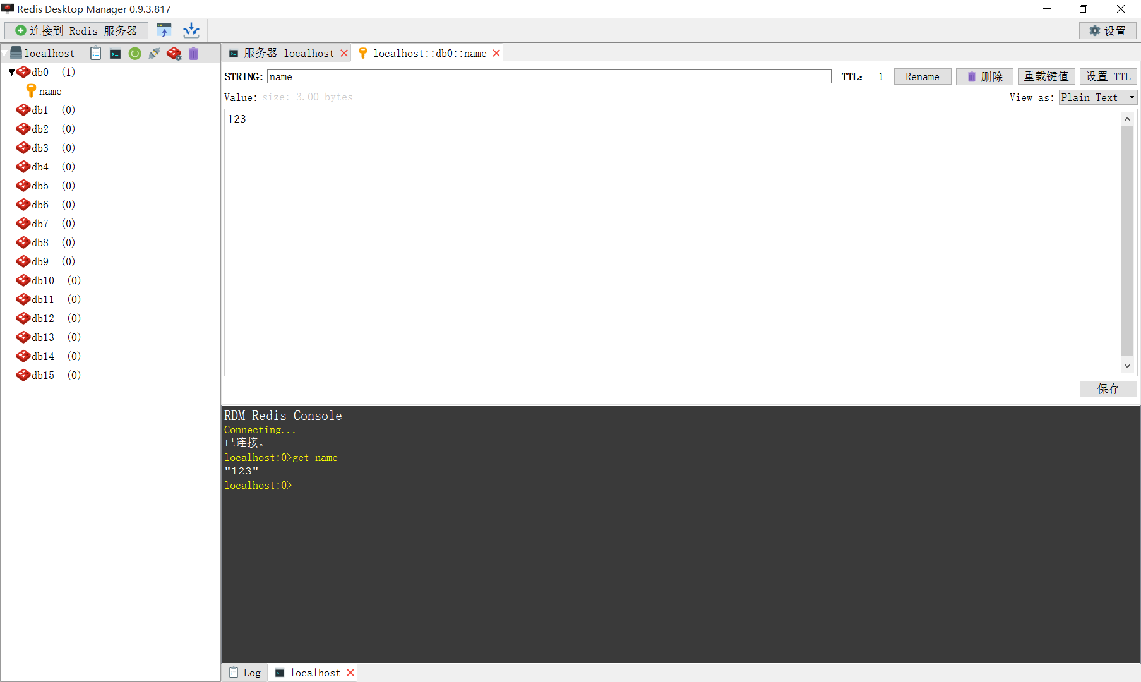The height and width of the screenshot is (682, 1141).
Task: Select db6 in the database tree
Action: [40, 205]
